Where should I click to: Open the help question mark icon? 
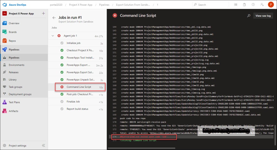pos(253,5)
